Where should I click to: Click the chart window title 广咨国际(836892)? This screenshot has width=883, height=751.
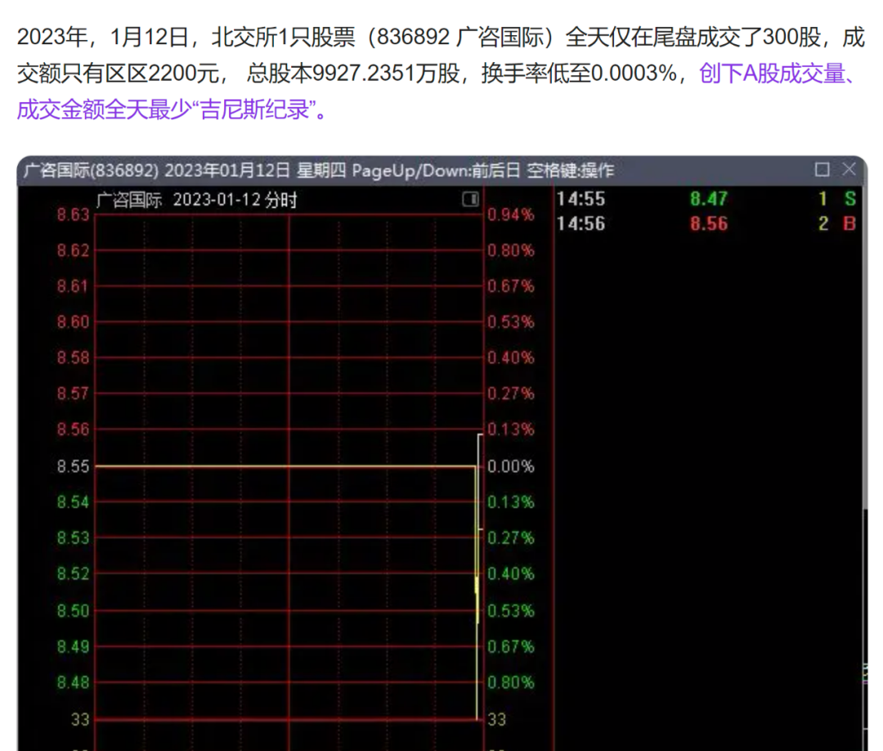(91, 170)
